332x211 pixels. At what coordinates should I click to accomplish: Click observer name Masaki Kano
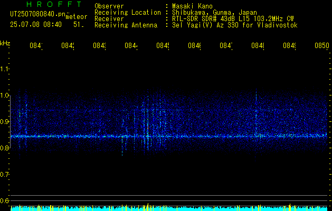coord(192,6)
